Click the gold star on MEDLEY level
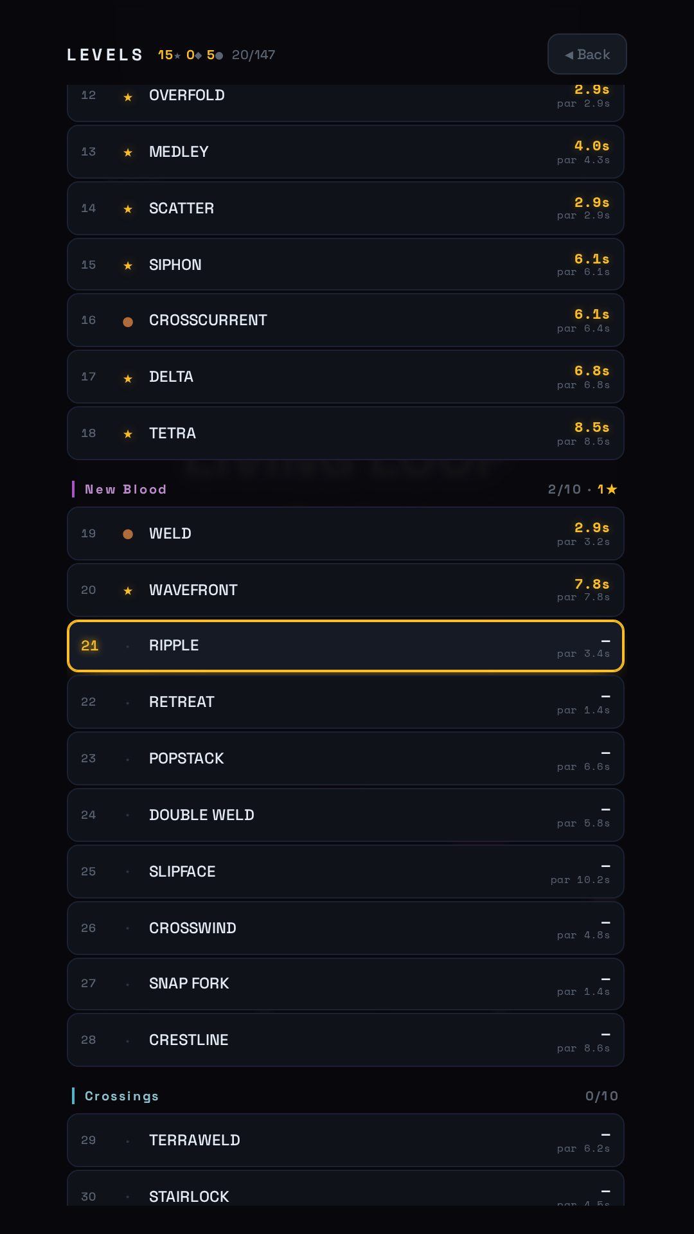The width and height of the screenshot is (694, 1234). (x=128, y=152)
